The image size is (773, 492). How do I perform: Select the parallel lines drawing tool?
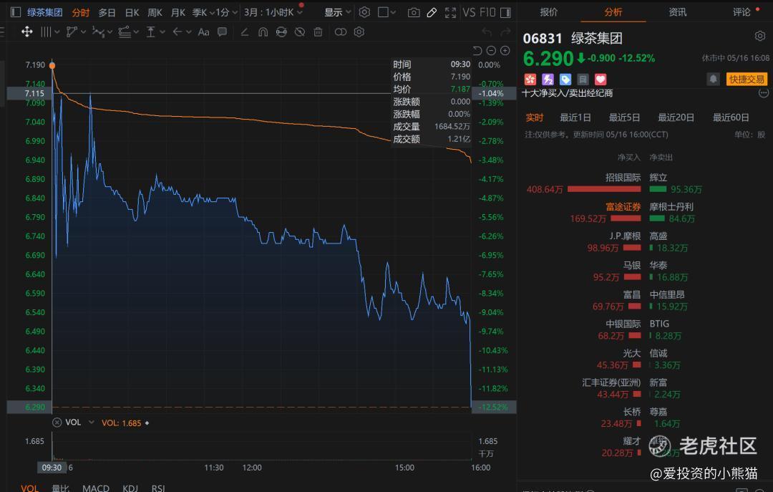(x=46, y=32)
